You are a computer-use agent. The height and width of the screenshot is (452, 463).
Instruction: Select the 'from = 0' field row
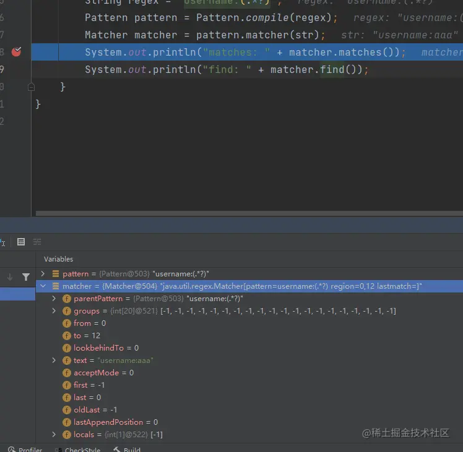[x=249, y=323]
